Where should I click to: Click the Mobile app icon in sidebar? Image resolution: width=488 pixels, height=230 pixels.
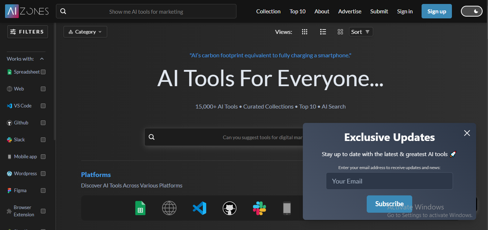pyautogui.click(x=10, y=156)
